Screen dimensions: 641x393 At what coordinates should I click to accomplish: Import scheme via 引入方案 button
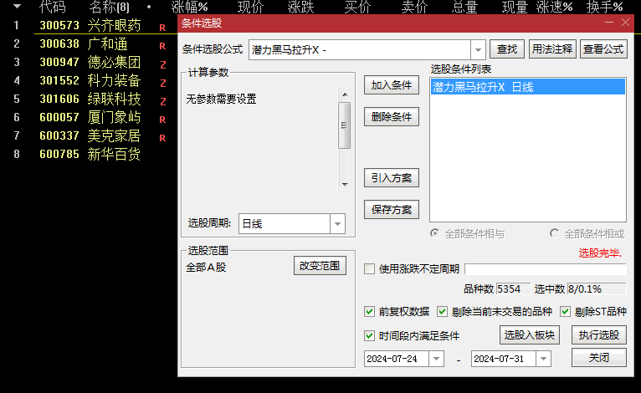tap(392, 178)
